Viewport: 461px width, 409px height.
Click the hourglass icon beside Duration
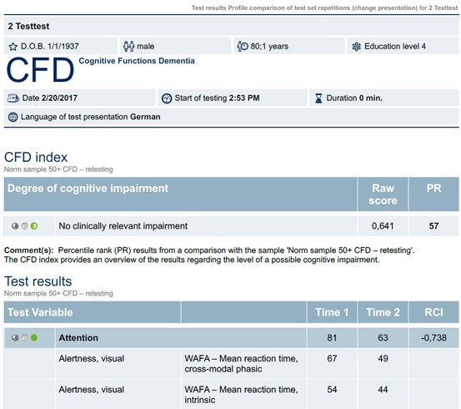point(318,98)
